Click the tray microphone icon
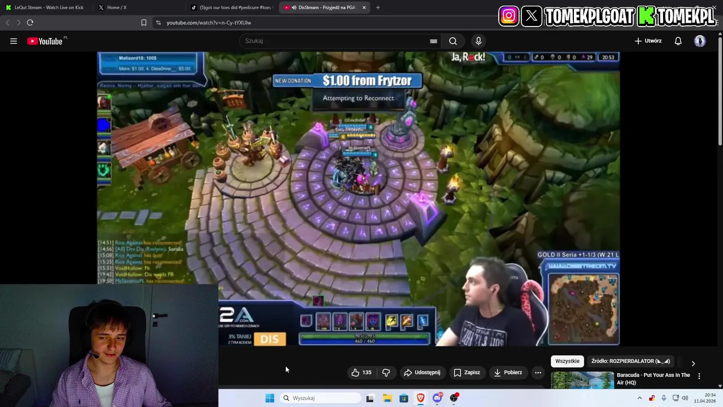The width and height of the screenshot is (723, 407). tap(664, 398)
